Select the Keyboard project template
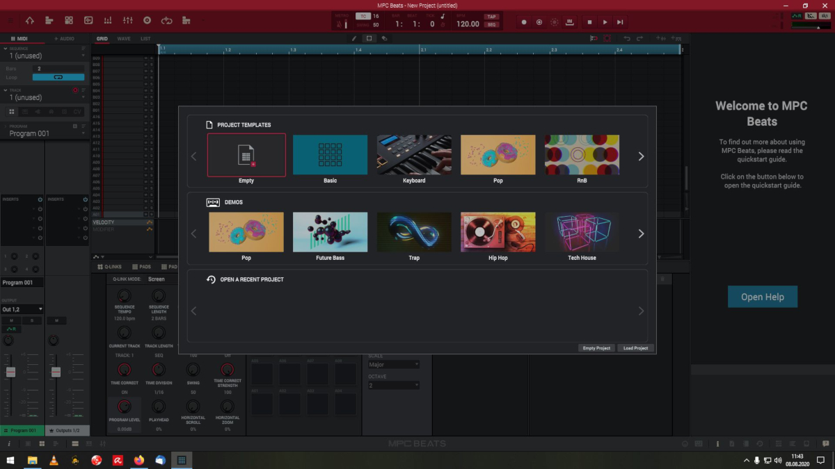This screenshot has height=469, width=835. pos(414,155)
